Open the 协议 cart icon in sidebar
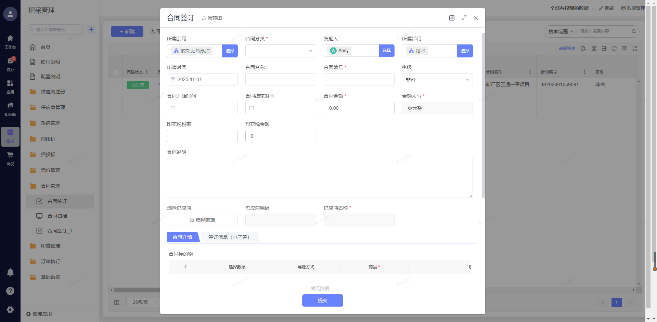Viewport: 657px width, 322px height. tap(10, 158)
